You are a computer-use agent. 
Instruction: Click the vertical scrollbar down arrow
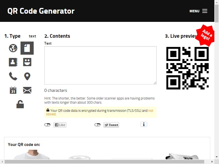(x=217, y=157)
